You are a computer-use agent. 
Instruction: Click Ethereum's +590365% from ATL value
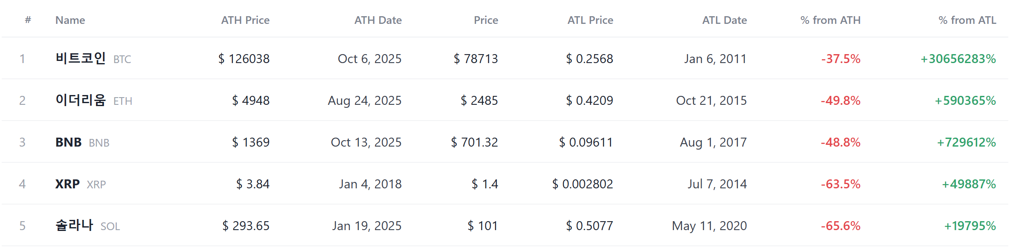coord(965,100)
